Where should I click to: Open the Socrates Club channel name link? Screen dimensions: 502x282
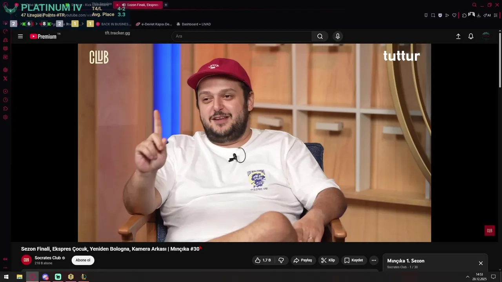(x=48, y=258)
